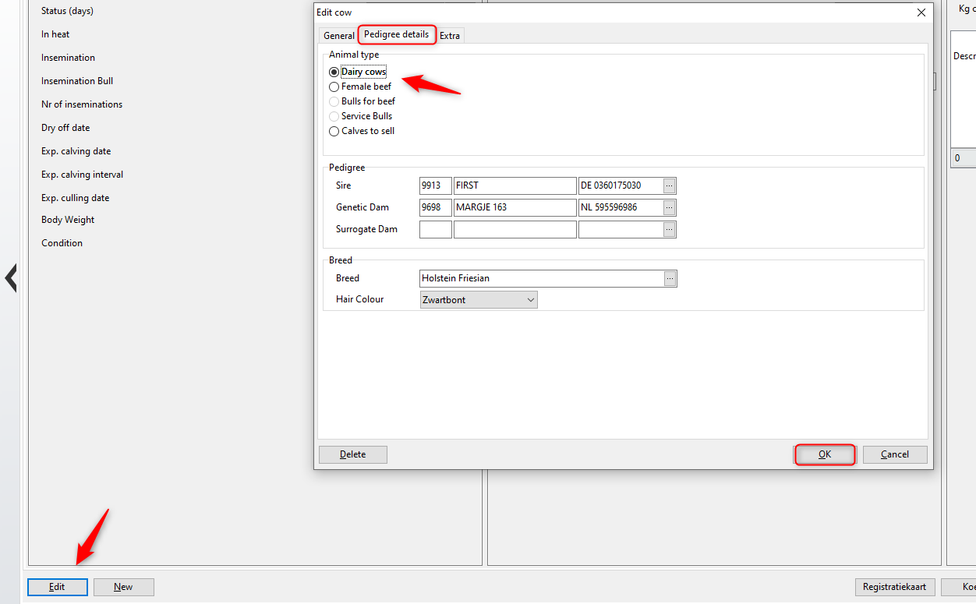Click the Sire name field containing FIRST
The image size is (976, 604).
(x=515, y=185)
